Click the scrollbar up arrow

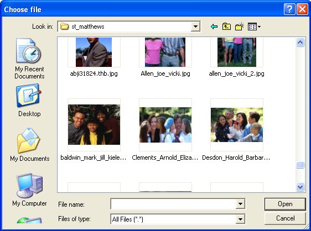click(x=300, y=42)
